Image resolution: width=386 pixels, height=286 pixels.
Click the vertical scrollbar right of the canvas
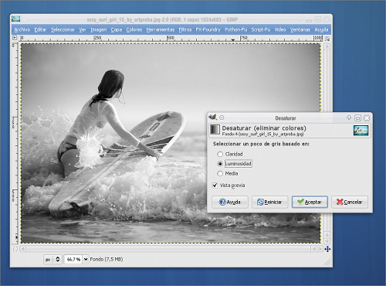click(x=327, y=144)
